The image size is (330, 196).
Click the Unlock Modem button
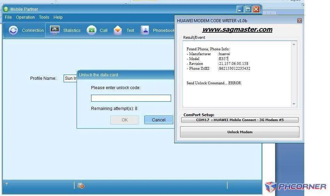240,132
